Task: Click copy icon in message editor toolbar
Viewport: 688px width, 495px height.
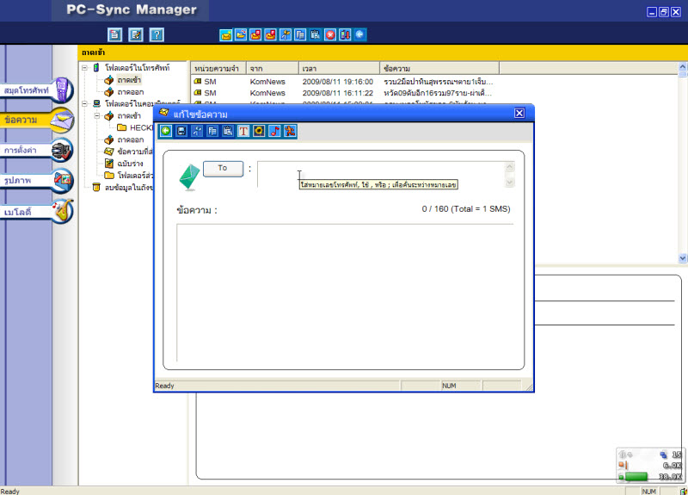Action: click(x=212, y=131)
